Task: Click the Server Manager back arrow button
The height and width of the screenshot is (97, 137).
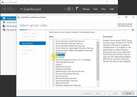Action: (5, 9)
